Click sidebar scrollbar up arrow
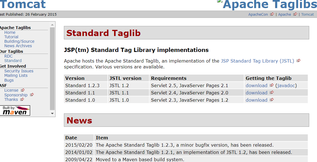This screenshot has width=317, height=162. [x=52, y=25]
